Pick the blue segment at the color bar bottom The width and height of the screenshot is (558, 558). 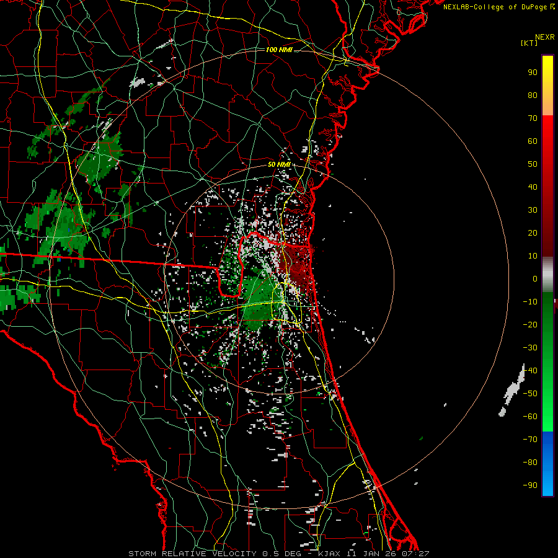pyautogui.click(x=547, y=464)
